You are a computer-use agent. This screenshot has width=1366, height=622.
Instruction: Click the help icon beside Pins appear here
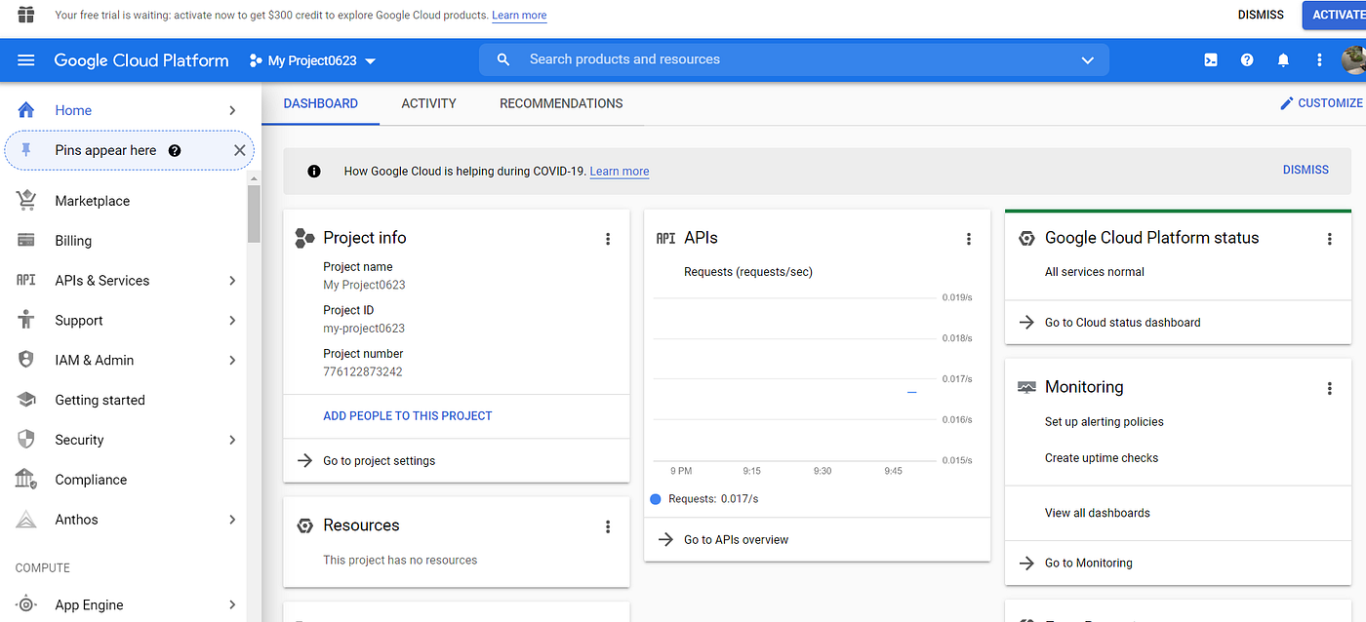coord(175,150)
